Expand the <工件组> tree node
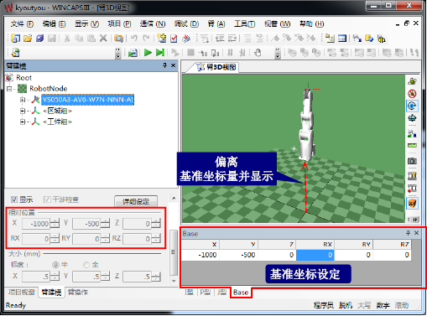 pyautogui.click(x=23, y=122)
